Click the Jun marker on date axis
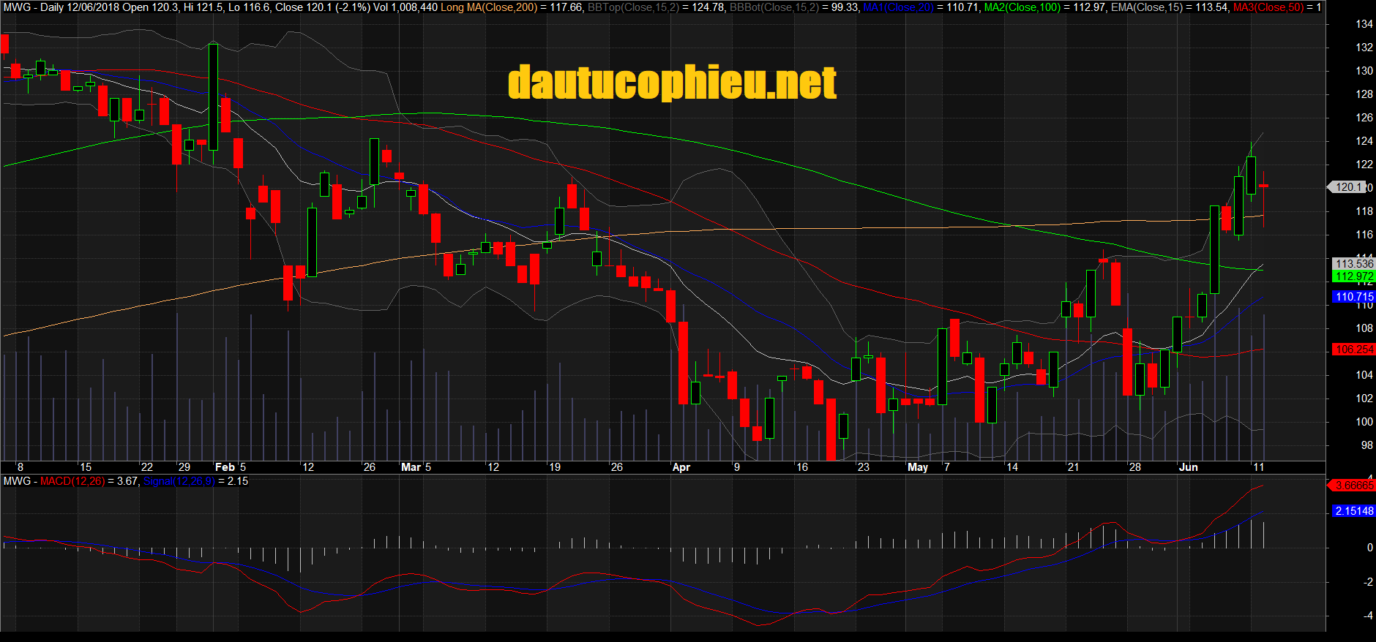This screenshot has width=1376, height=642. pyautogui.click(x=1188, y=467)
